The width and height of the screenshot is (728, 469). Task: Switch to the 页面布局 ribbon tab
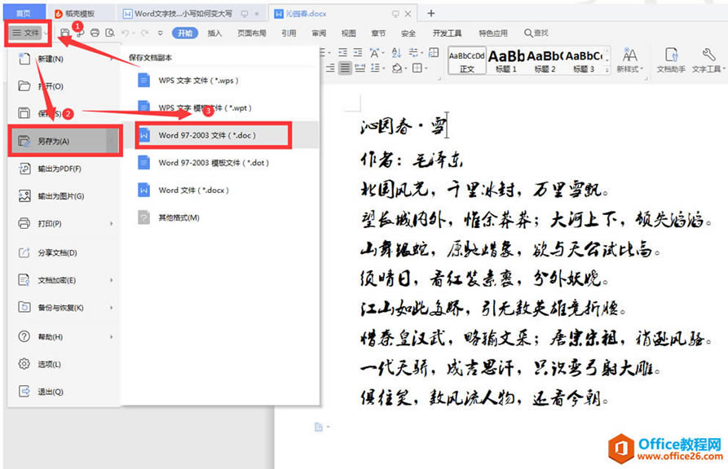tap(252, 33)
